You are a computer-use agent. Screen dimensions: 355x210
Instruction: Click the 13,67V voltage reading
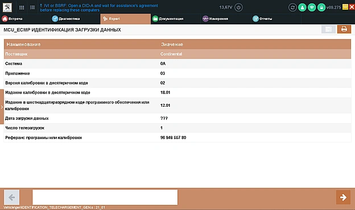pos(226,7)
